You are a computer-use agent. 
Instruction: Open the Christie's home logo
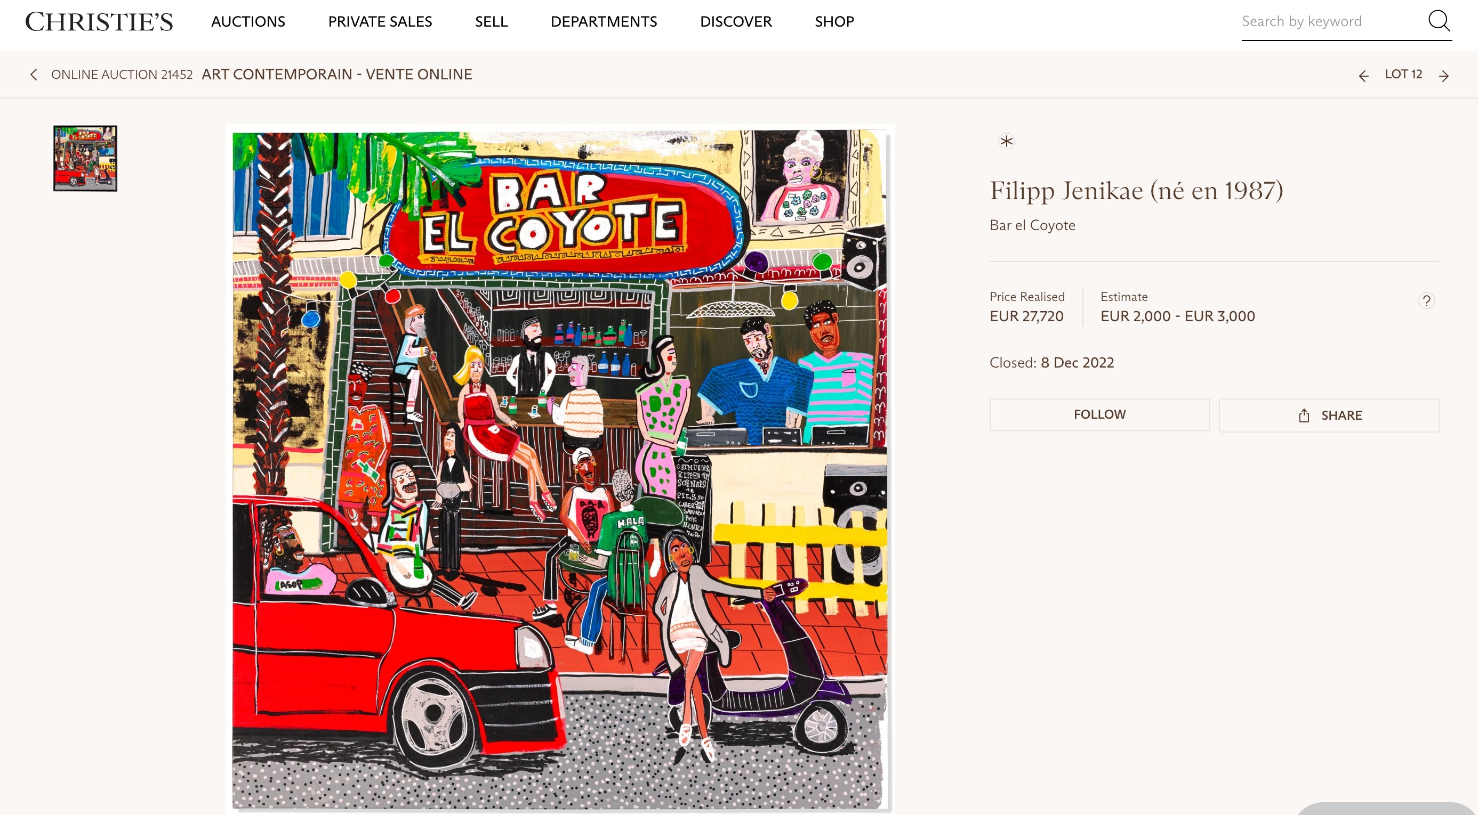click(x=99, y=22)
